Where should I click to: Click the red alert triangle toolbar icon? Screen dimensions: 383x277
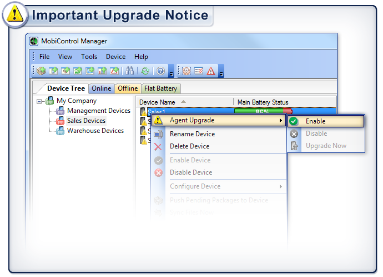(211, 71)
